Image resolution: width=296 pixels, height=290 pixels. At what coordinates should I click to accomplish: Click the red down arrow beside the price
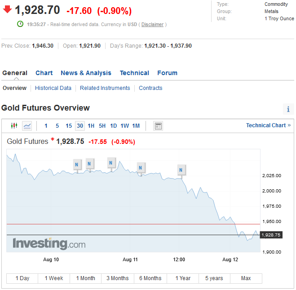point(8,9)
